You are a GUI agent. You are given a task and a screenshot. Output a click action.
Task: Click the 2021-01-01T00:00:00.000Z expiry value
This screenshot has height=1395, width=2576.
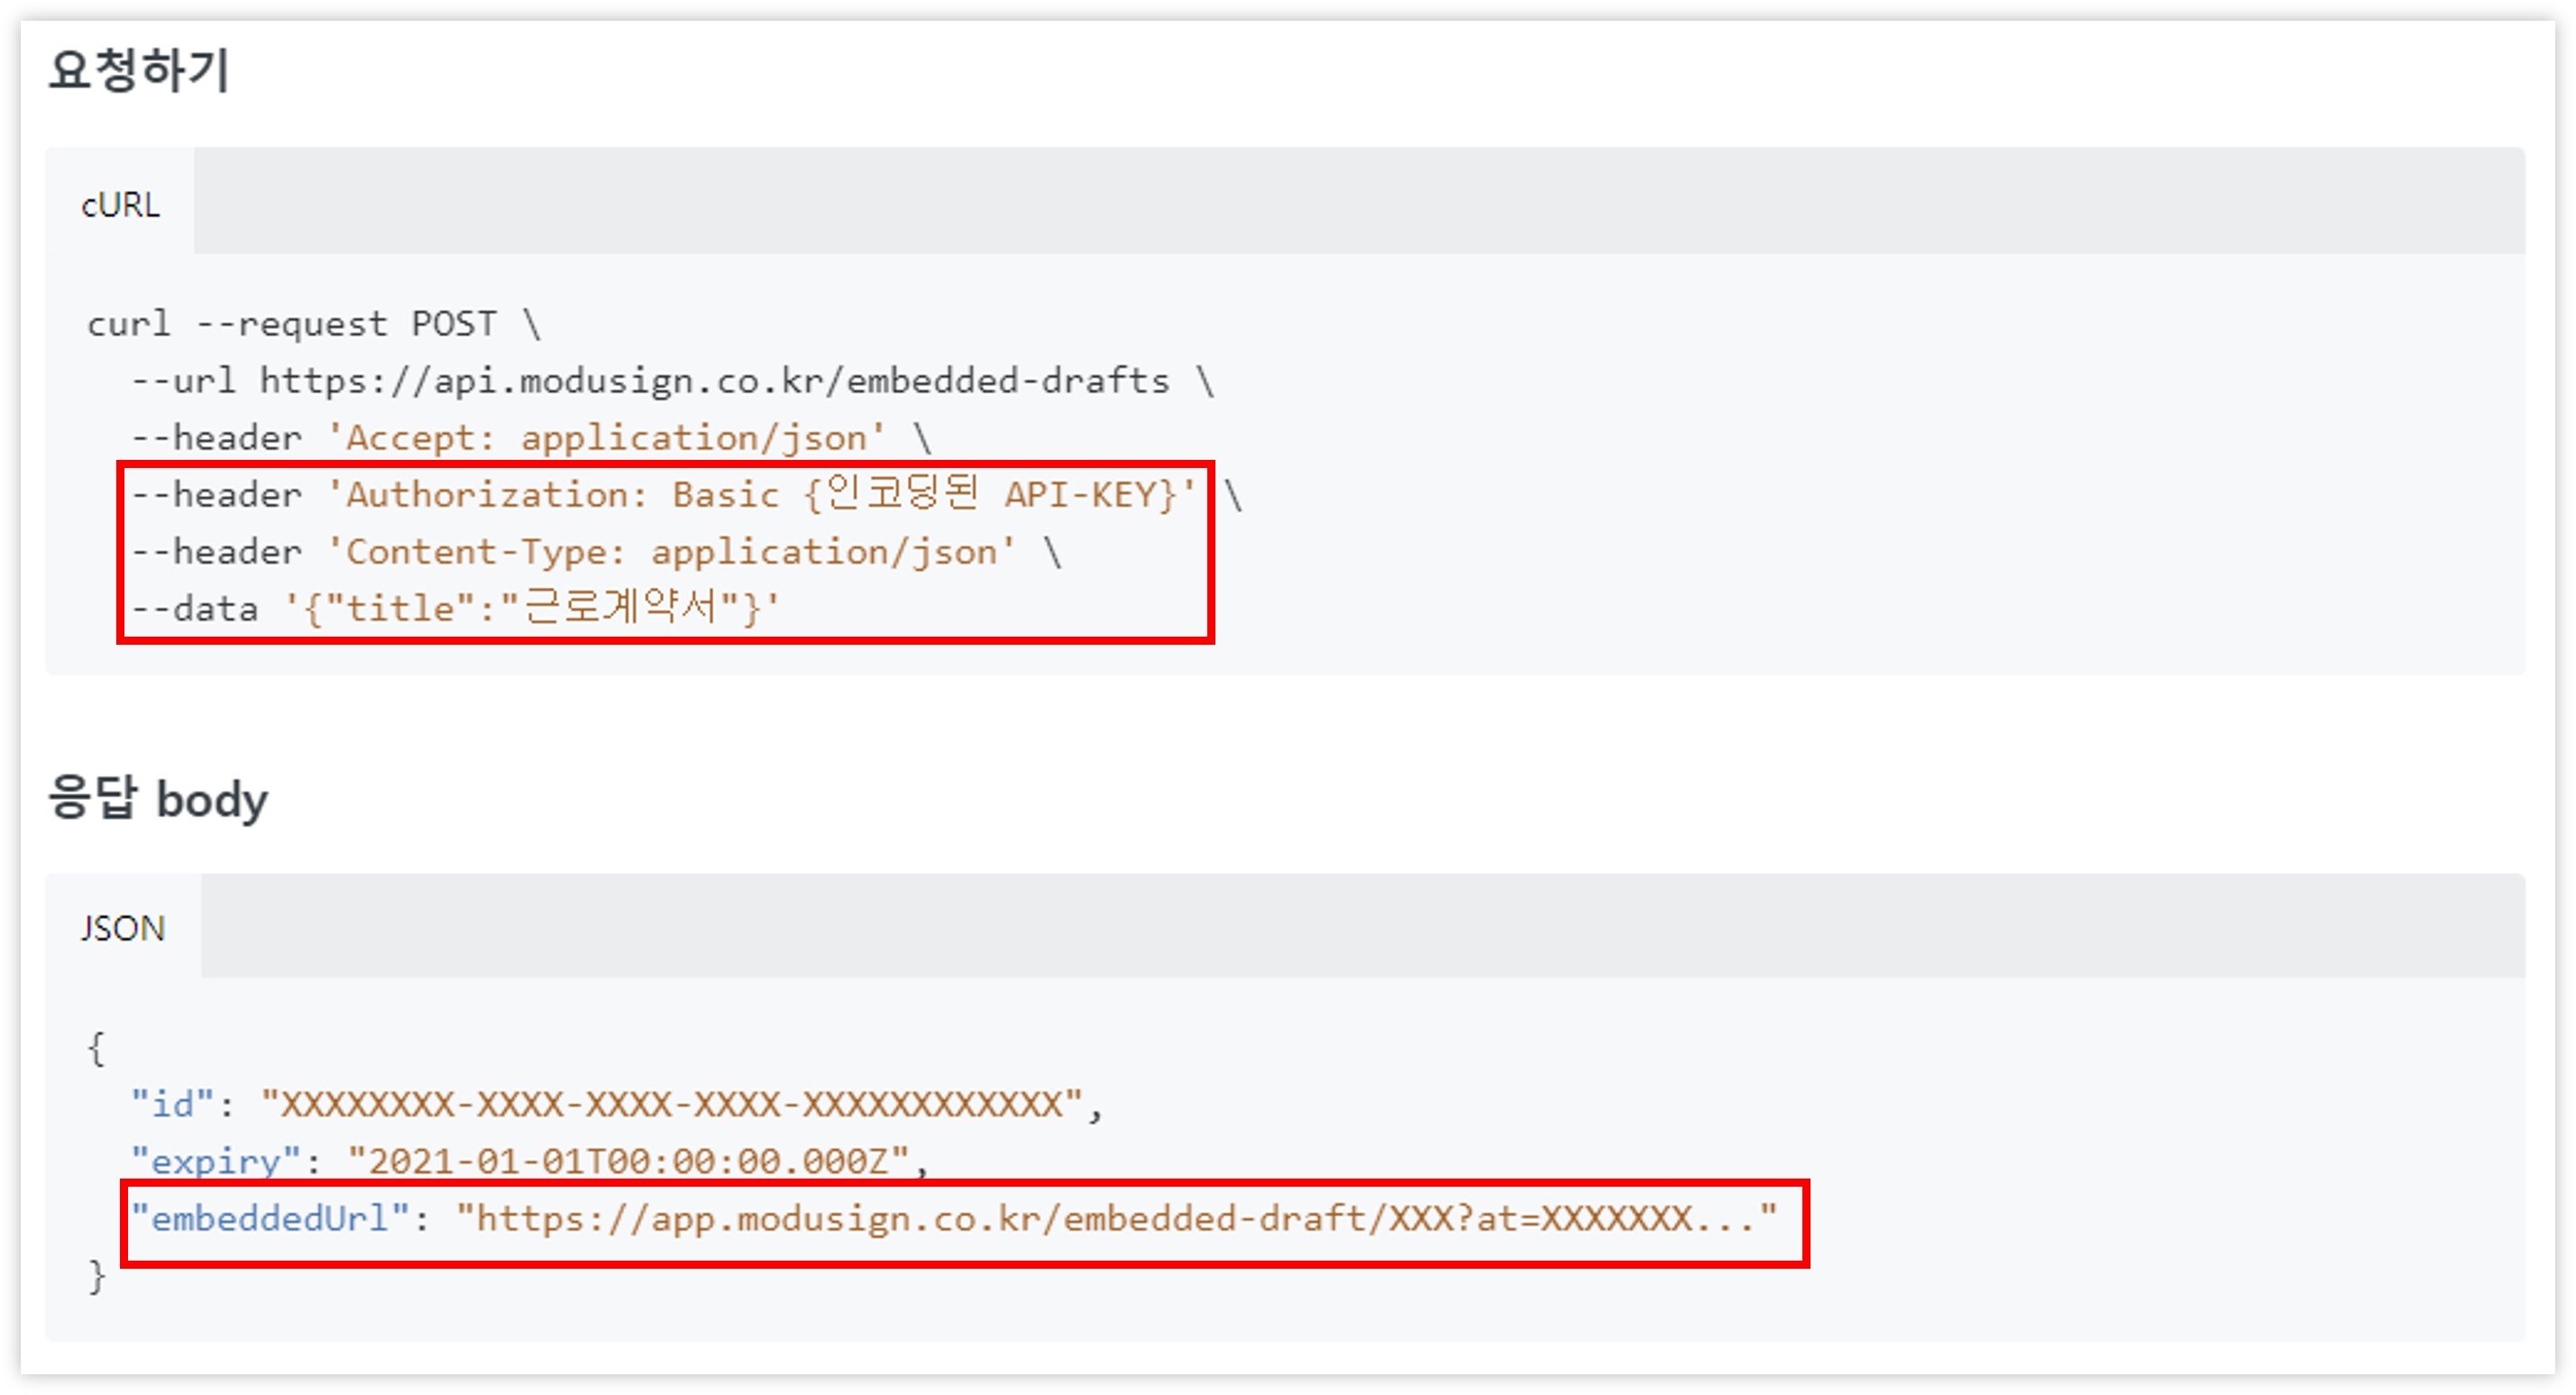pos(627,1161)
